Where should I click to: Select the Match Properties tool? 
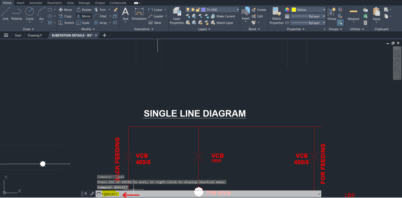click(276, 15)
